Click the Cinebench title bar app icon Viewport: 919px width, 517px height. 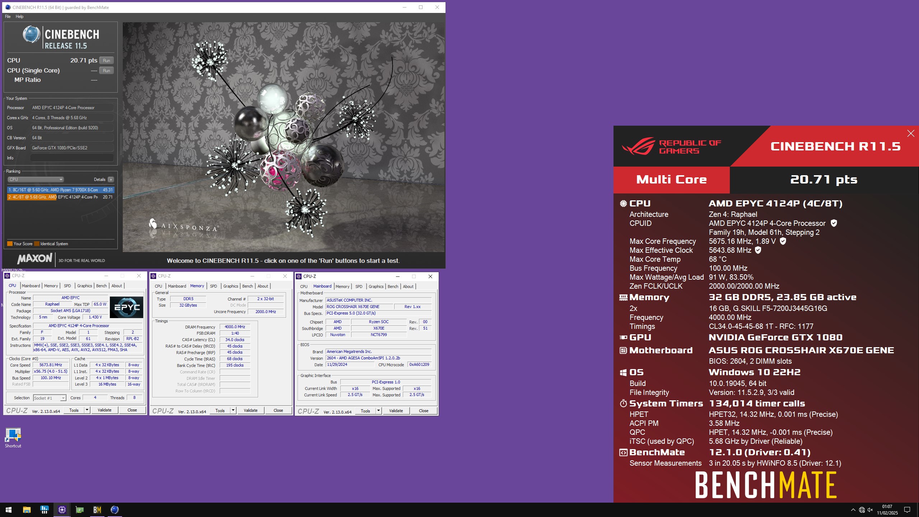pyautogui.click(x=8, y=7)
